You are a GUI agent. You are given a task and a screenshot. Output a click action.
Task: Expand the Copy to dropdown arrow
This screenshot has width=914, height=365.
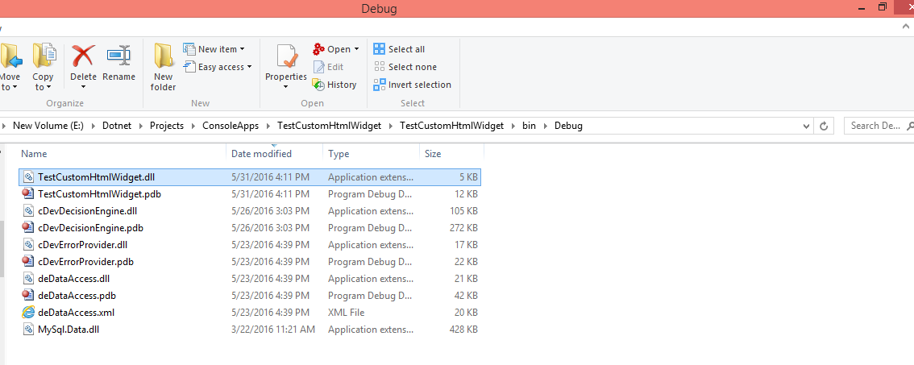tap(49, 88)
